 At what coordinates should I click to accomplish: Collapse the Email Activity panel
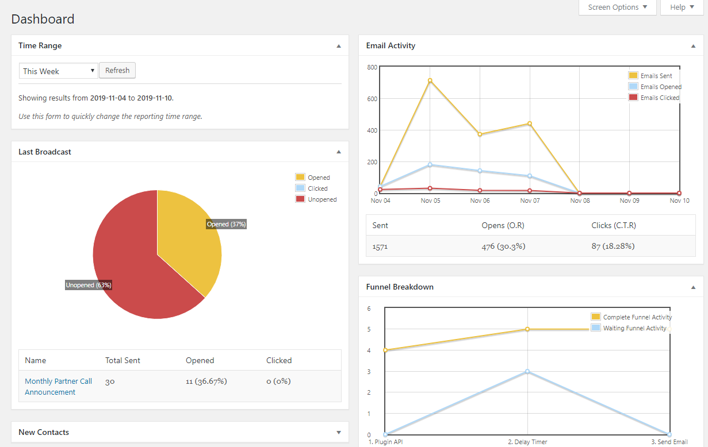(693, 46)
